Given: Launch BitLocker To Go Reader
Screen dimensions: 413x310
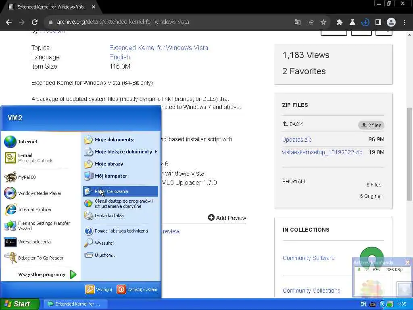Looking at the screenshot, I should tap(40, 258).
